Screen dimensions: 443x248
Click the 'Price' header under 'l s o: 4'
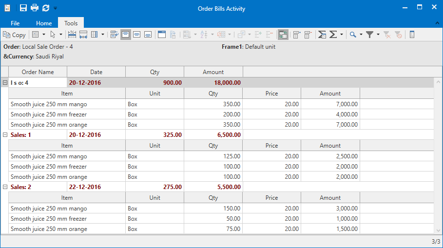tap(272, 94)
